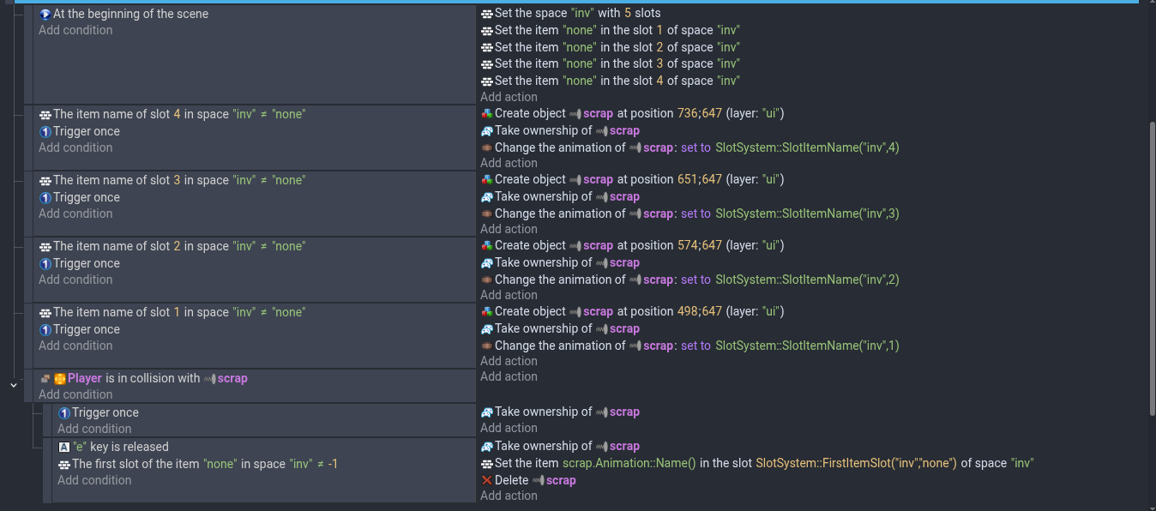
Task: Collapse the Player collision event with the left chevron
Action: point(13,386)
